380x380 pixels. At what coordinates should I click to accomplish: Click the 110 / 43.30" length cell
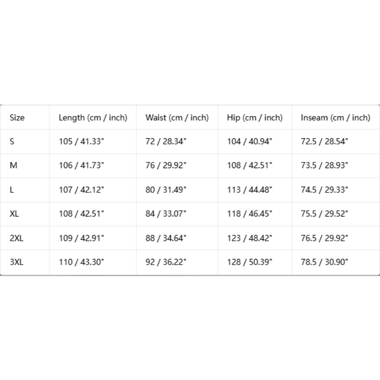pyautogui.click(x=81, y=262)
